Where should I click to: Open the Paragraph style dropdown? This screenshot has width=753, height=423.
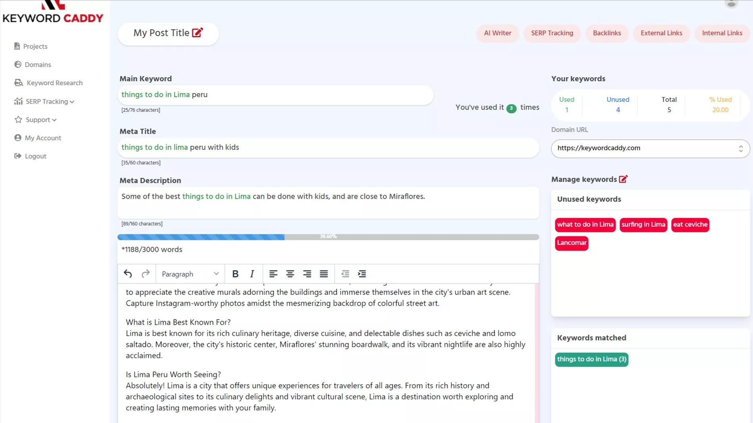coord(190,274)
